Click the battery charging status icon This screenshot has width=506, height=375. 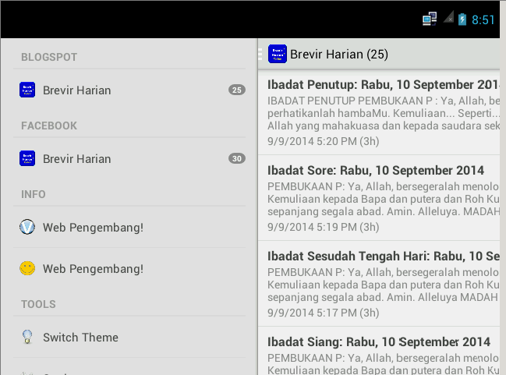coord(462,19)
